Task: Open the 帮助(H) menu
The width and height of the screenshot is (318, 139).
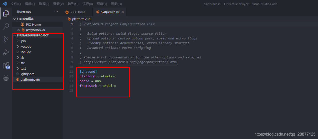Action: (x=116, y=4)
